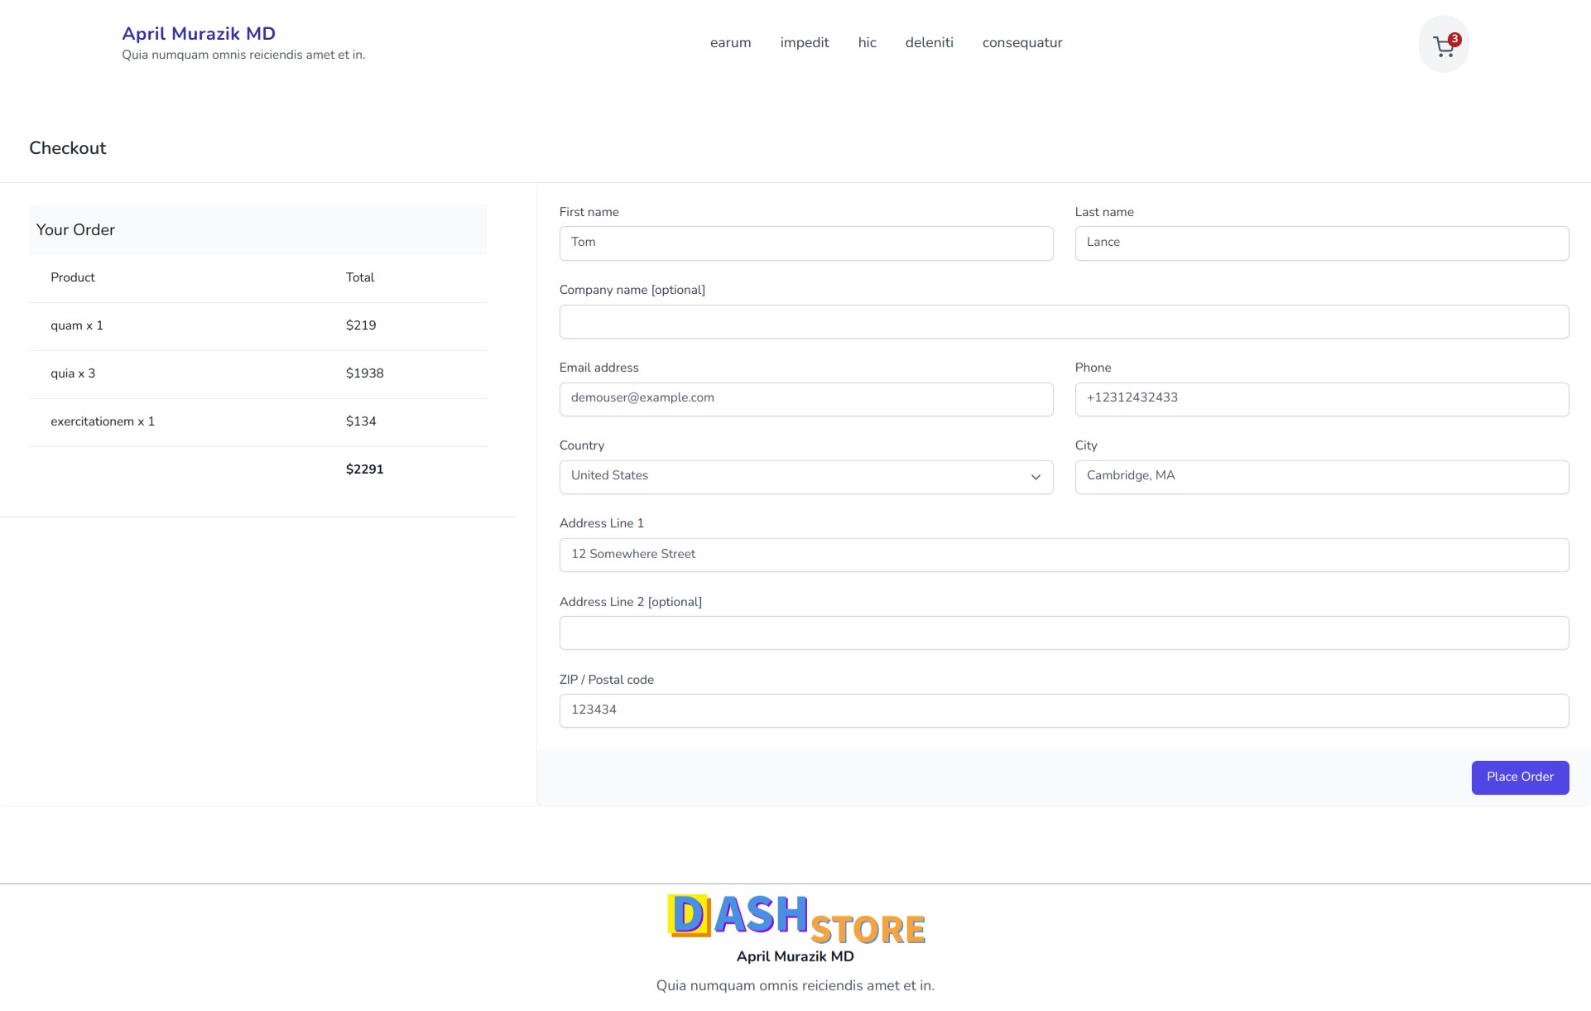Click the $1938 price cell

click(x=364, y=373)
